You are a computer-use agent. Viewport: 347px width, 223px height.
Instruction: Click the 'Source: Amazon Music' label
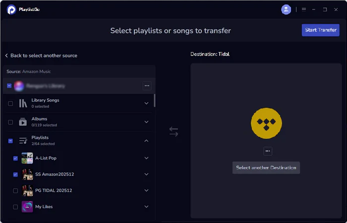(29, 71)
